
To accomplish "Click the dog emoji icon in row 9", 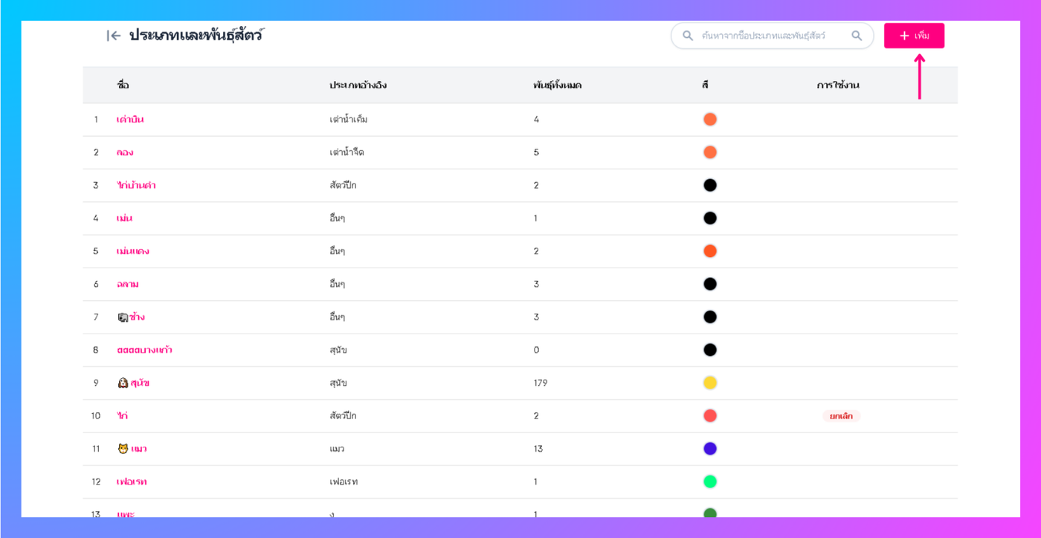I will [x=123, y=383].
